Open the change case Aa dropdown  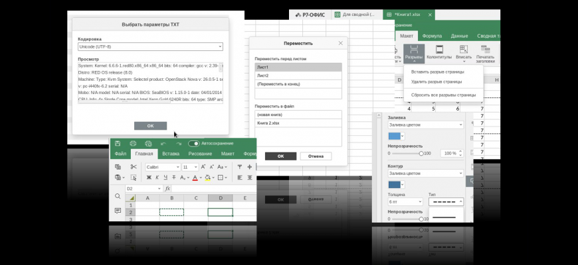point(223,167)
